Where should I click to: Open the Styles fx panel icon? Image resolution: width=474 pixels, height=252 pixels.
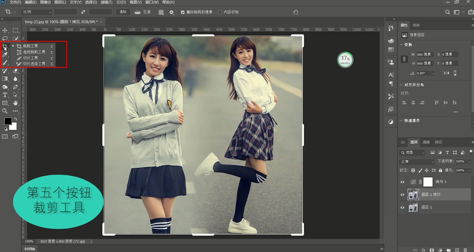pos(391,110)
